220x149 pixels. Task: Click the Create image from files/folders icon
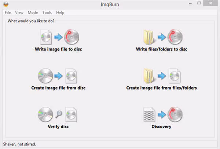(x=161, y=76)
